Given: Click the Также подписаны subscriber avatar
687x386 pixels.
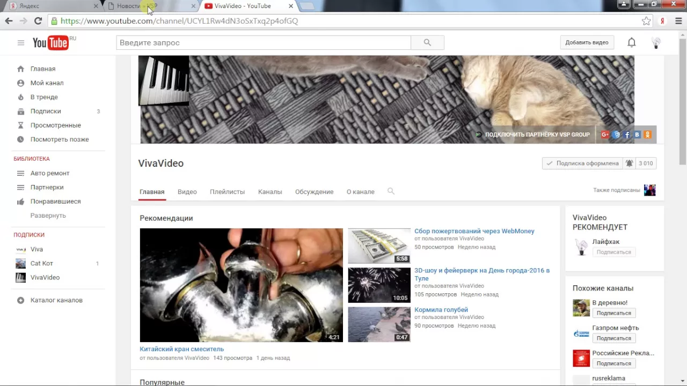Looking at the screenshot, I should [650, 190].
